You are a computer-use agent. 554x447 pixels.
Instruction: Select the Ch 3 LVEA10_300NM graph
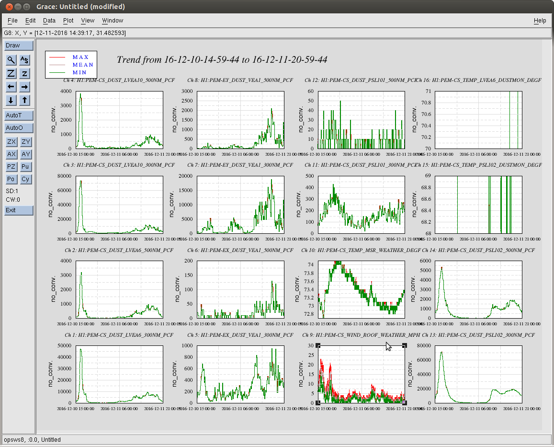(119, 205)
